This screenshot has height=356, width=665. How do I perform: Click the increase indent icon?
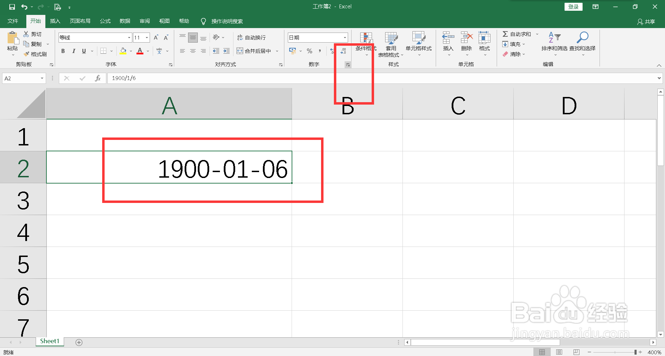pyautogui.click(x=227, y=51)
